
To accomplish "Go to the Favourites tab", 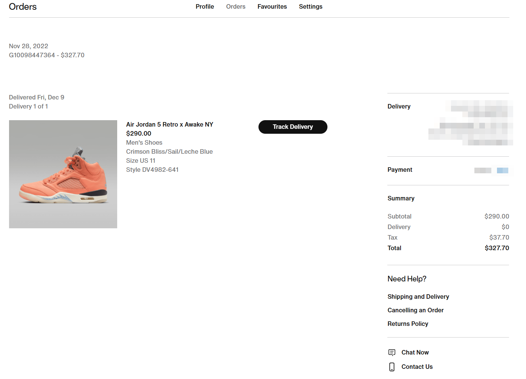I will 272,6.
